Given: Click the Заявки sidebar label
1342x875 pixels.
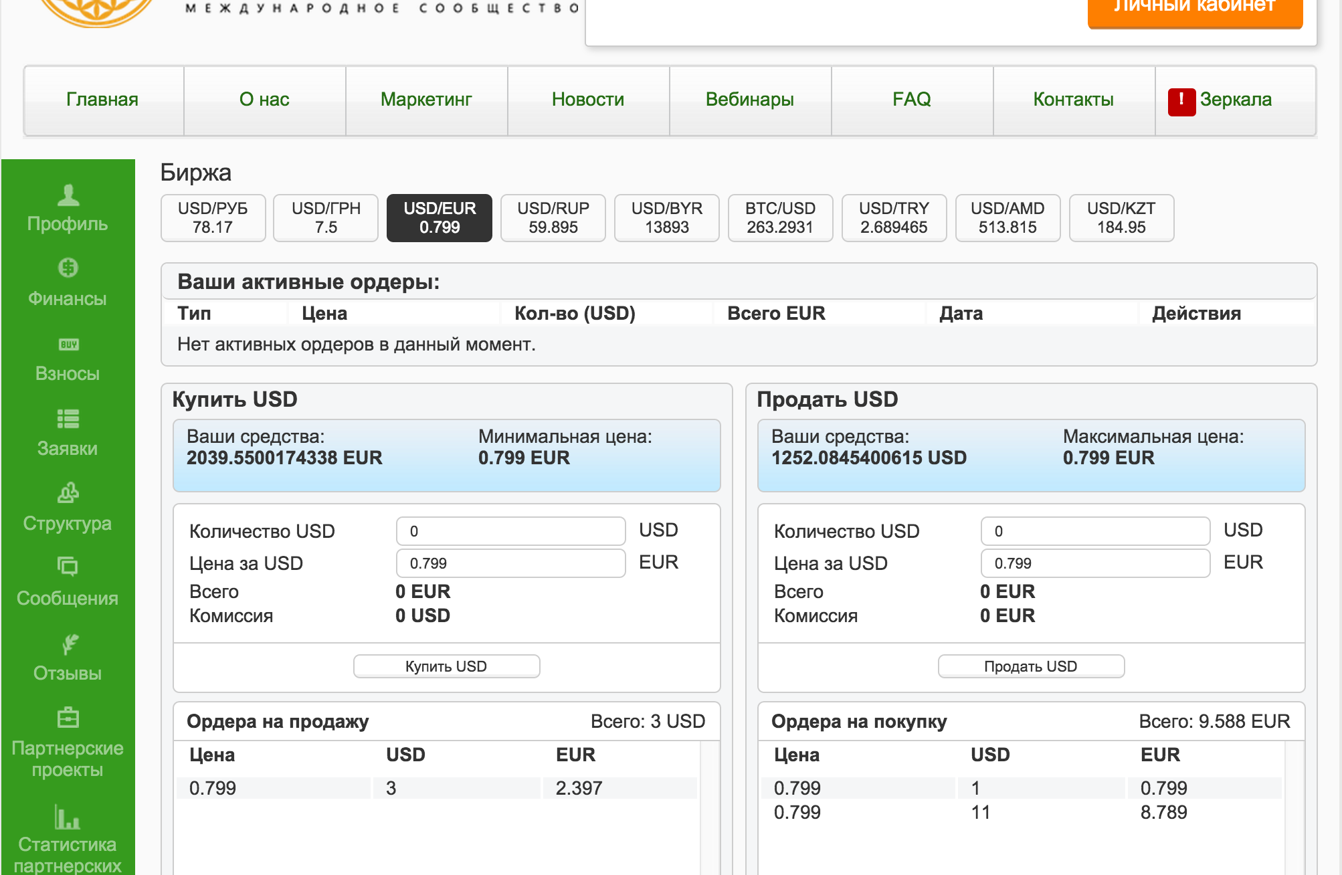Looking at the screenshot, I should click(x=68, y=449).
